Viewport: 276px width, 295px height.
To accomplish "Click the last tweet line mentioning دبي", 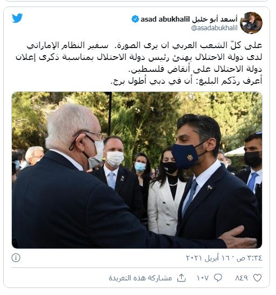I will (187, 81).
